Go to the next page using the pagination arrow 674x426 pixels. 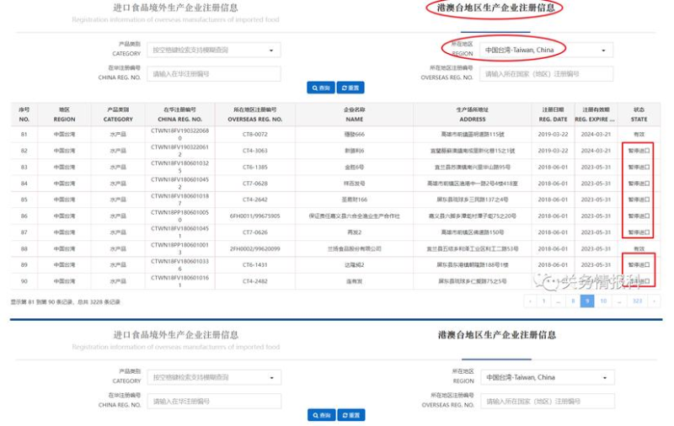tap(655, 301)
